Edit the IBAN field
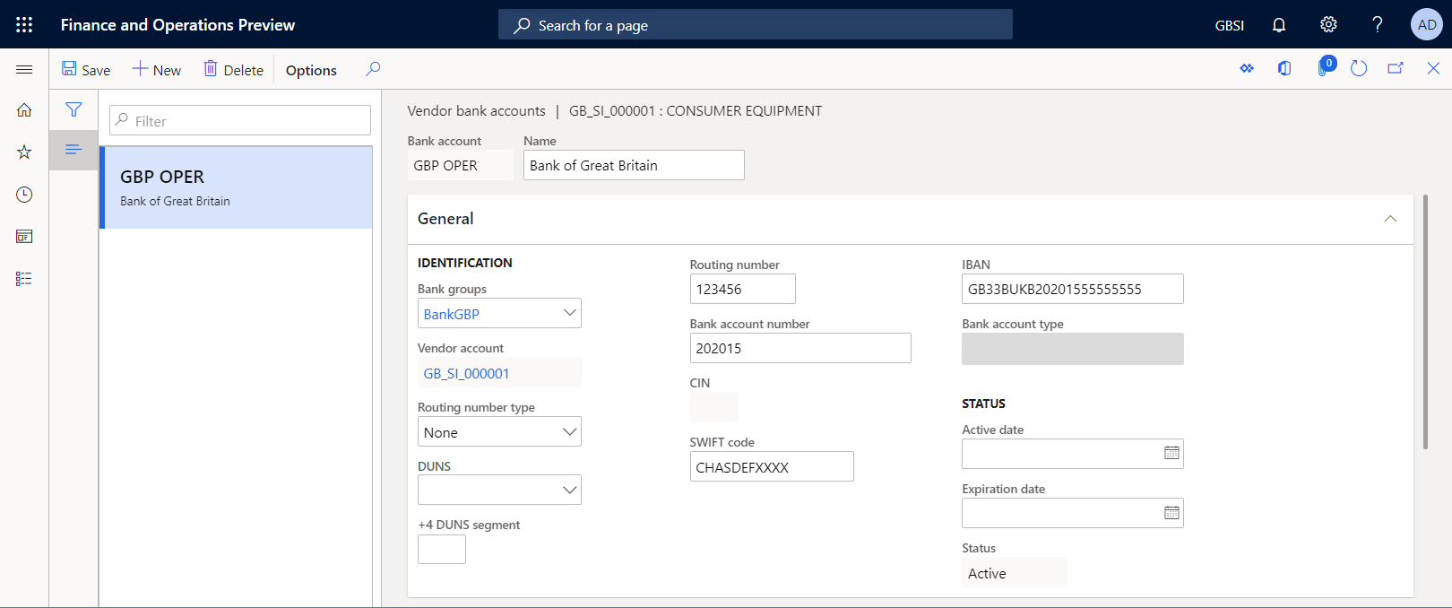This screenshot has height=608, width=1452. pos(1072,289)
